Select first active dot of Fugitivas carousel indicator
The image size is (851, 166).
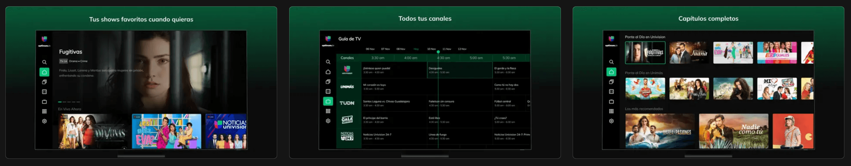[60, 102]
